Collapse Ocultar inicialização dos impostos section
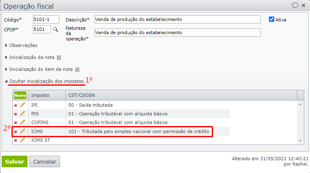 [x=46, y=82]
